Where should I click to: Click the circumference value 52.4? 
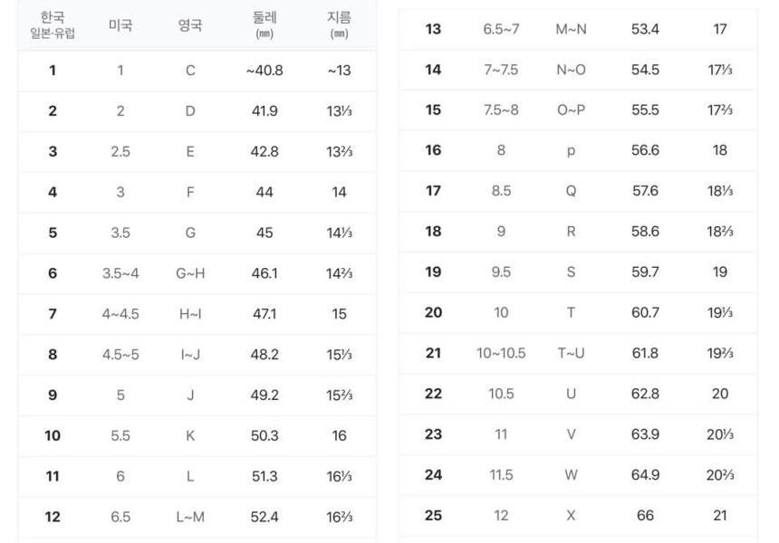[264, 518]
